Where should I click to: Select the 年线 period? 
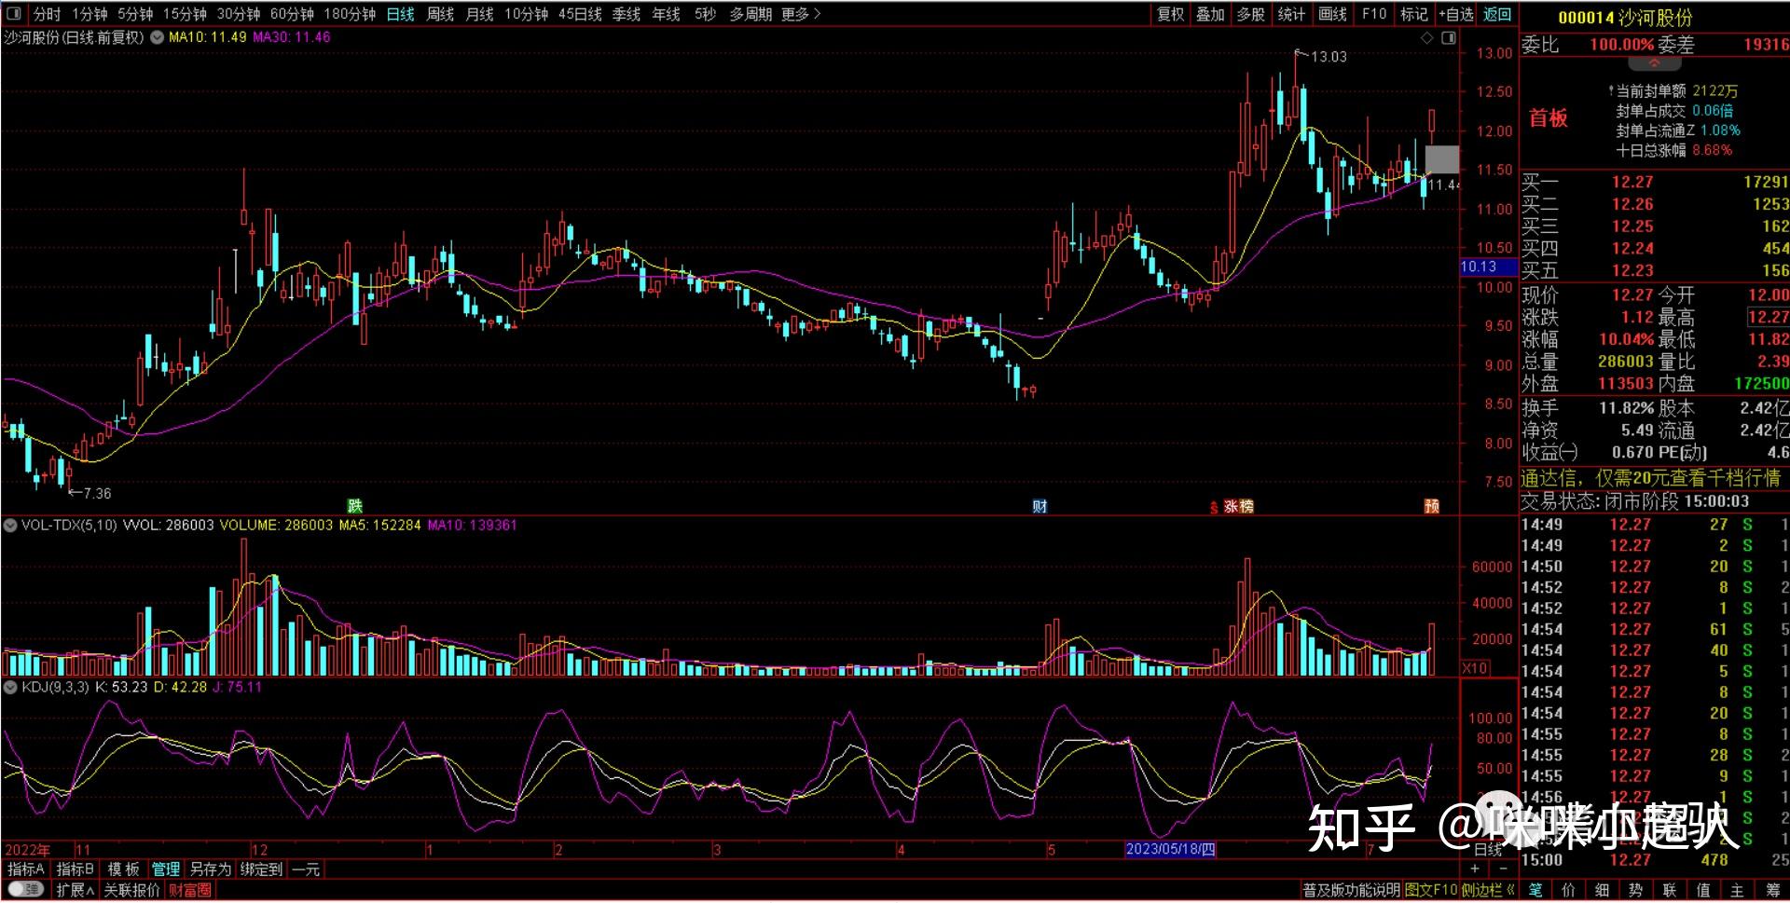[666, 14]
